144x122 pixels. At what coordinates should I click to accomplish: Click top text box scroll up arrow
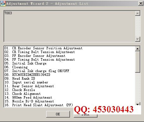(137, 13)
